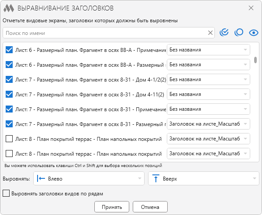The image size is (262, 215).
Task: Select list row Лист 7 Фрагмент 8-31 Примечание
Action: pyautogui.click(x=85, y=109)
